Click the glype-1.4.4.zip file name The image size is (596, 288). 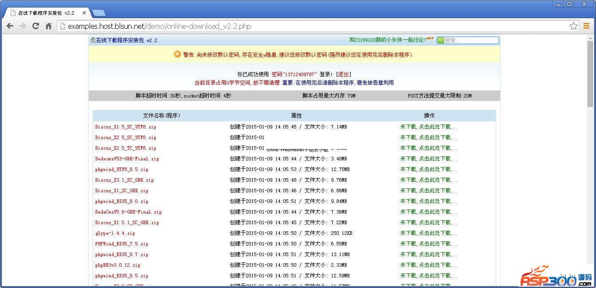coord(115,233)
